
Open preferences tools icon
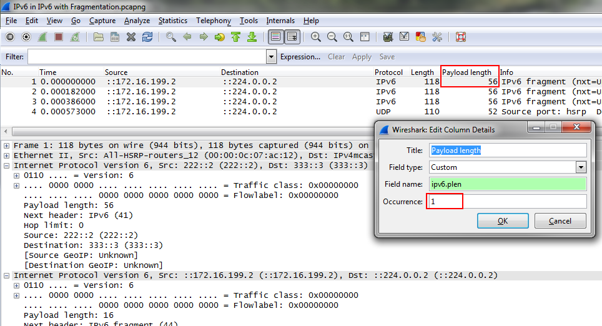point(437,37)
